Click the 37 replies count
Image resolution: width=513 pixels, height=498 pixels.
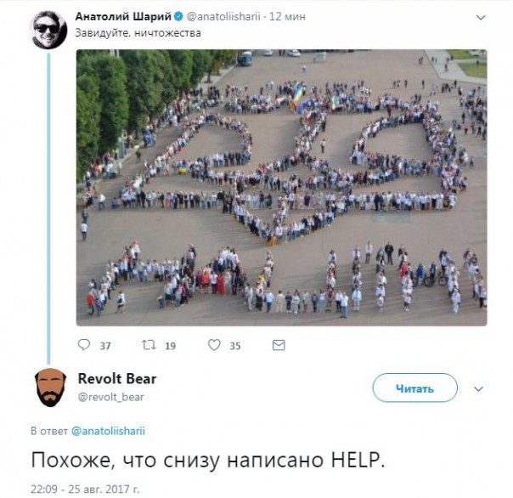click(x=105, y=346)
